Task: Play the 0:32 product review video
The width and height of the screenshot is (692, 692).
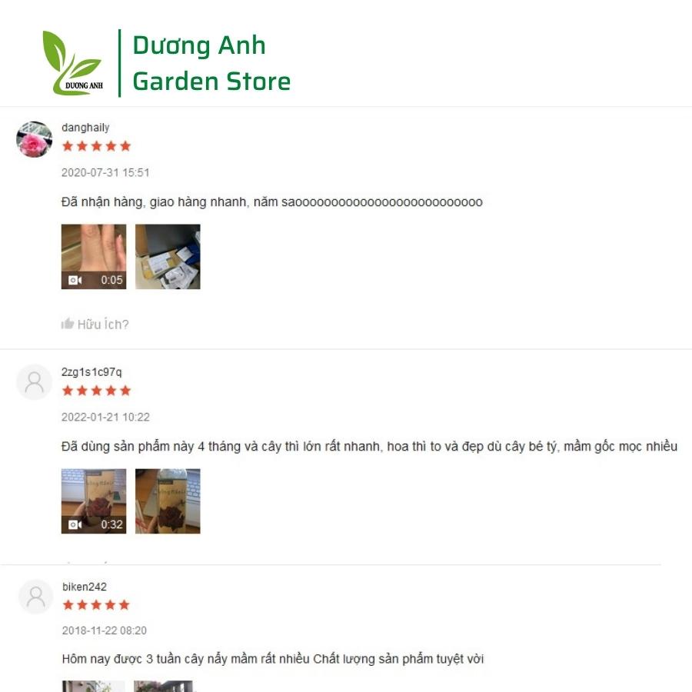Action: click(94, 501)
